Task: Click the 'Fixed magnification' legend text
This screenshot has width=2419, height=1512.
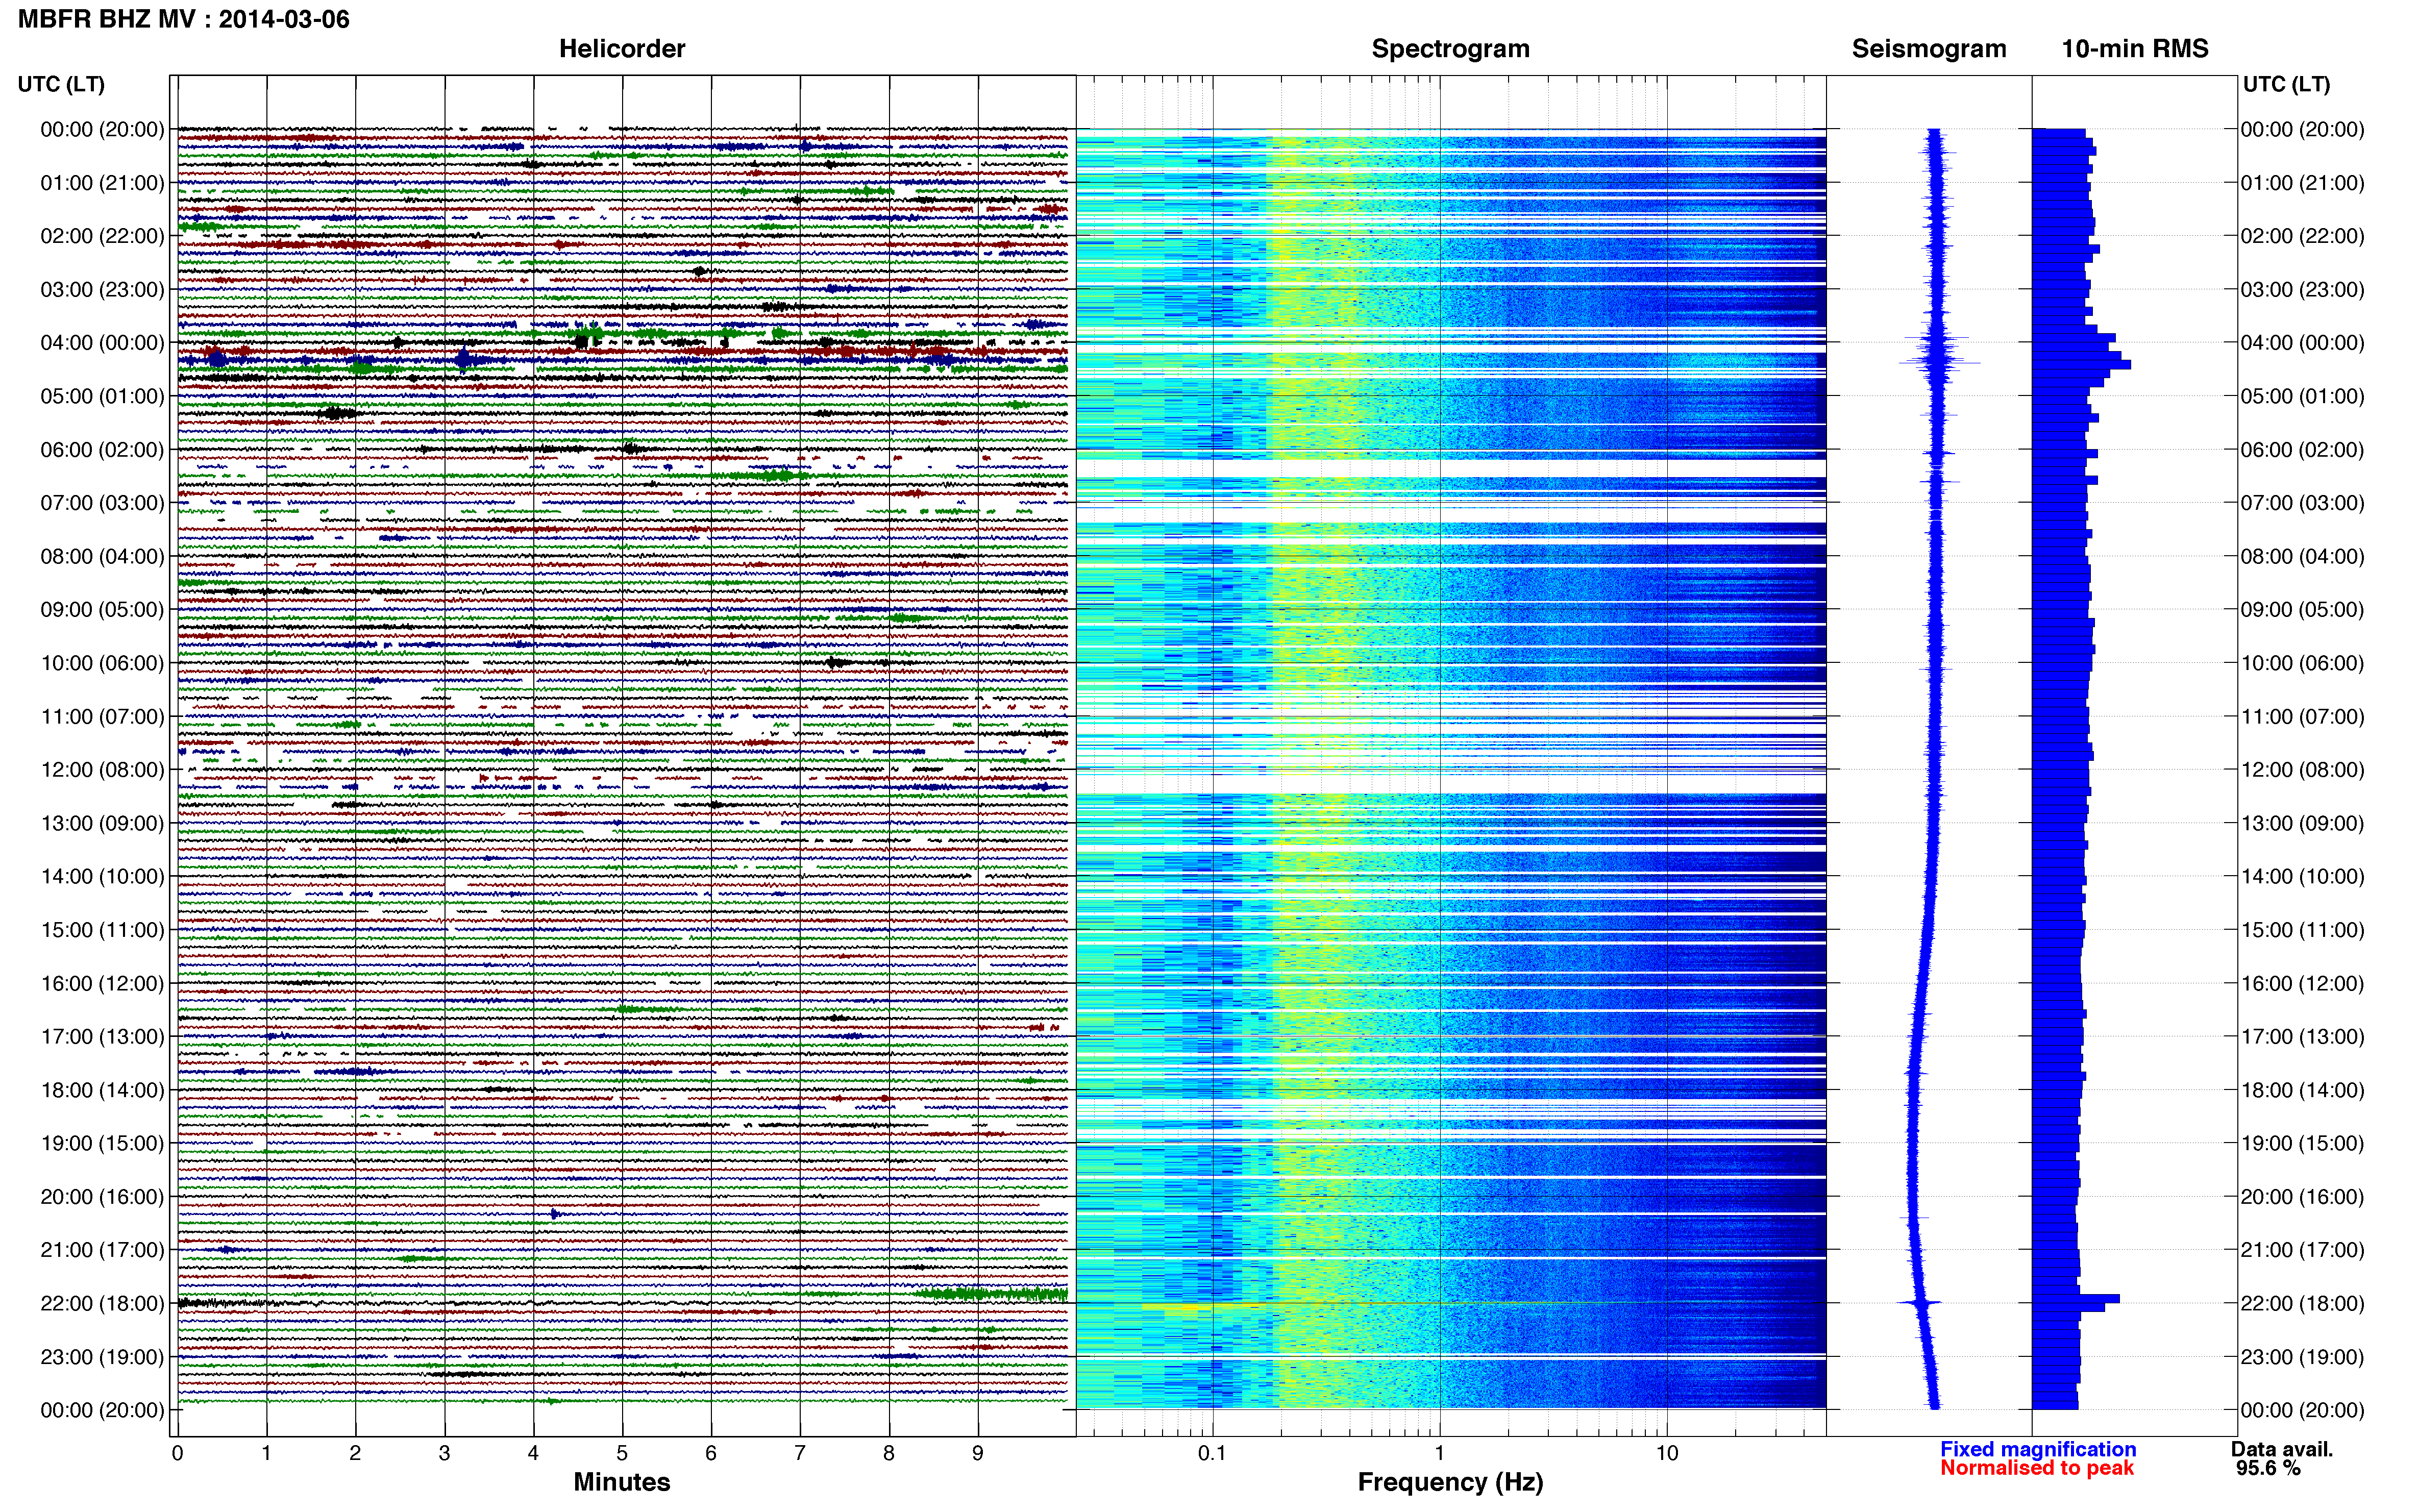Action: click(x=2038, y=1449)
